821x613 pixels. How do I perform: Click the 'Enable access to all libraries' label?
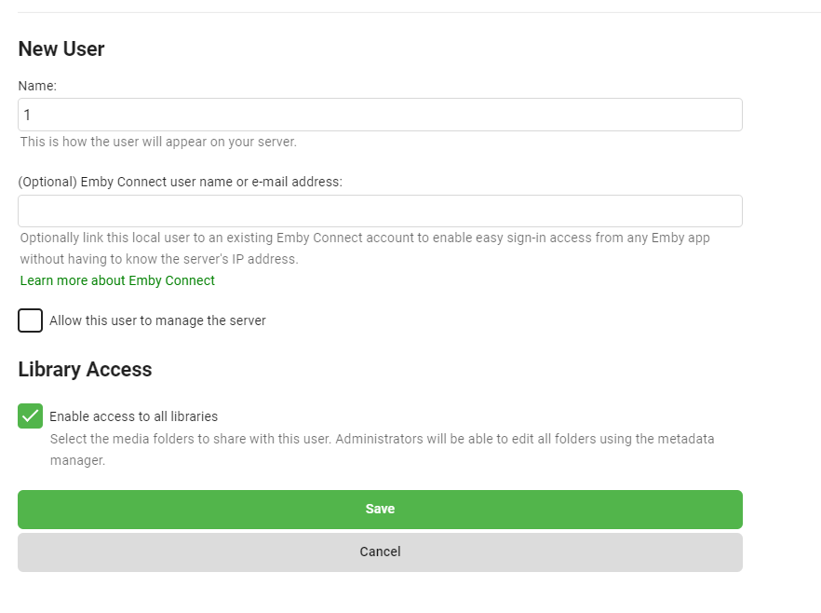(133, 416)
